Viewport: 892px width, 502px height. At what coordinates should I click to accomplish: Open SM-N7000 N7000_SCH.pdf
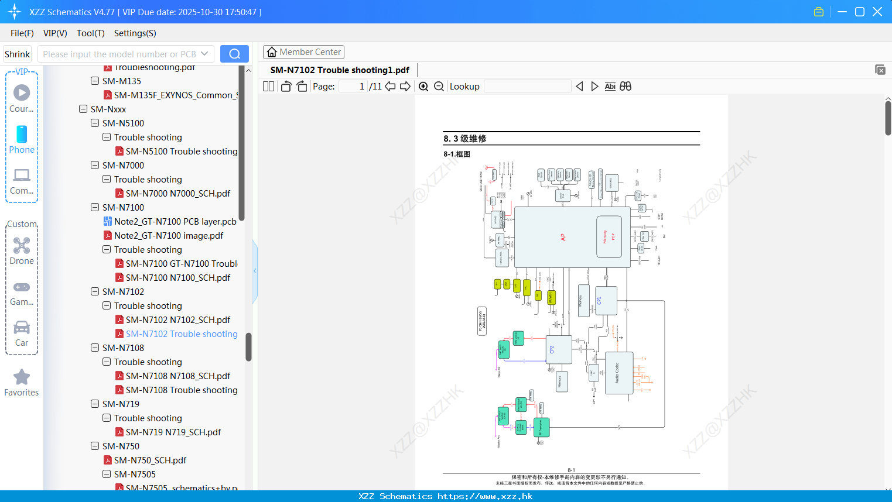(x=178, y=193)
